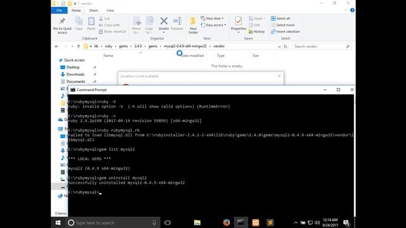Open Documents in the navigation pane
406x228 pixels.
click(73, 82)
